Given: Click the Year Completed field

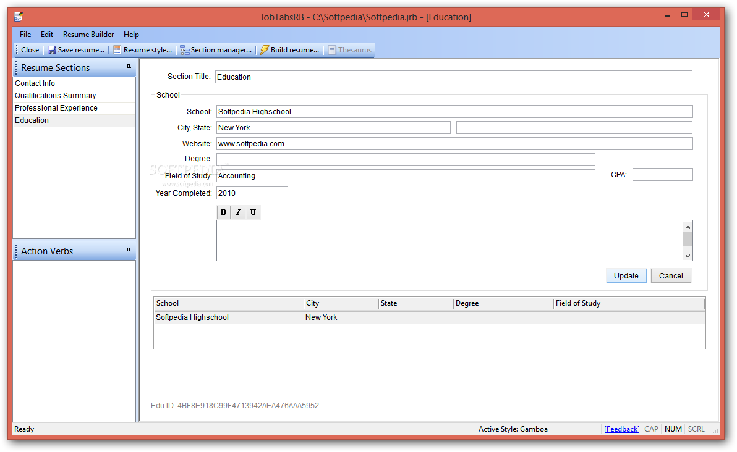Looking at the screenshot, I should [x=252, y=193].
